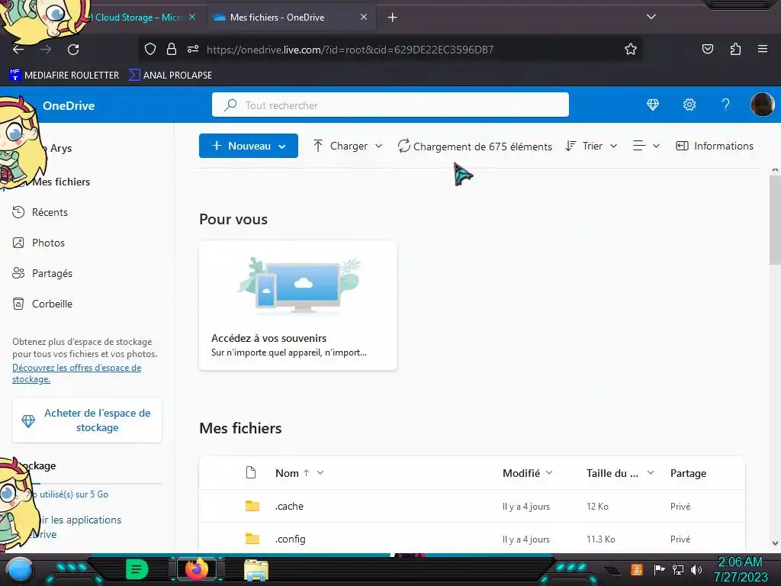Close the Cloud Storage Microsoft tab

pos(192,17)
